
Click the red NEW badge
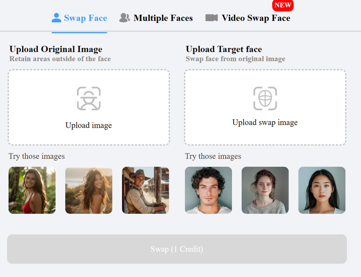click(283, 6)
